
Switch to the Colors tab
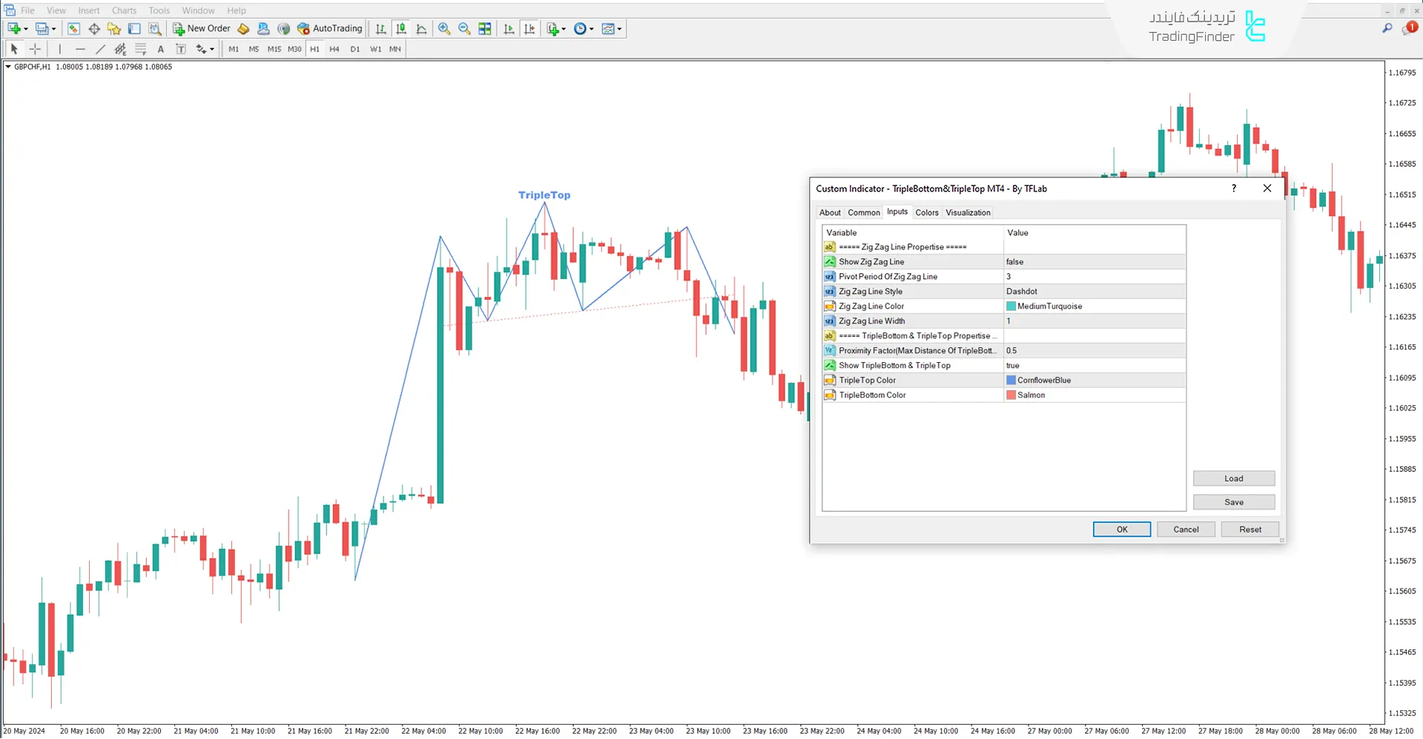pyautogui.click(x=926, y=212)
